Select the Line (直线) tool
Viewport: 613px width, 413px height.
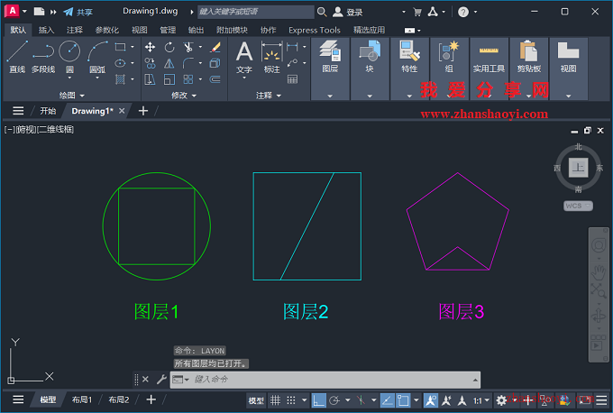(x=17, y=57)
